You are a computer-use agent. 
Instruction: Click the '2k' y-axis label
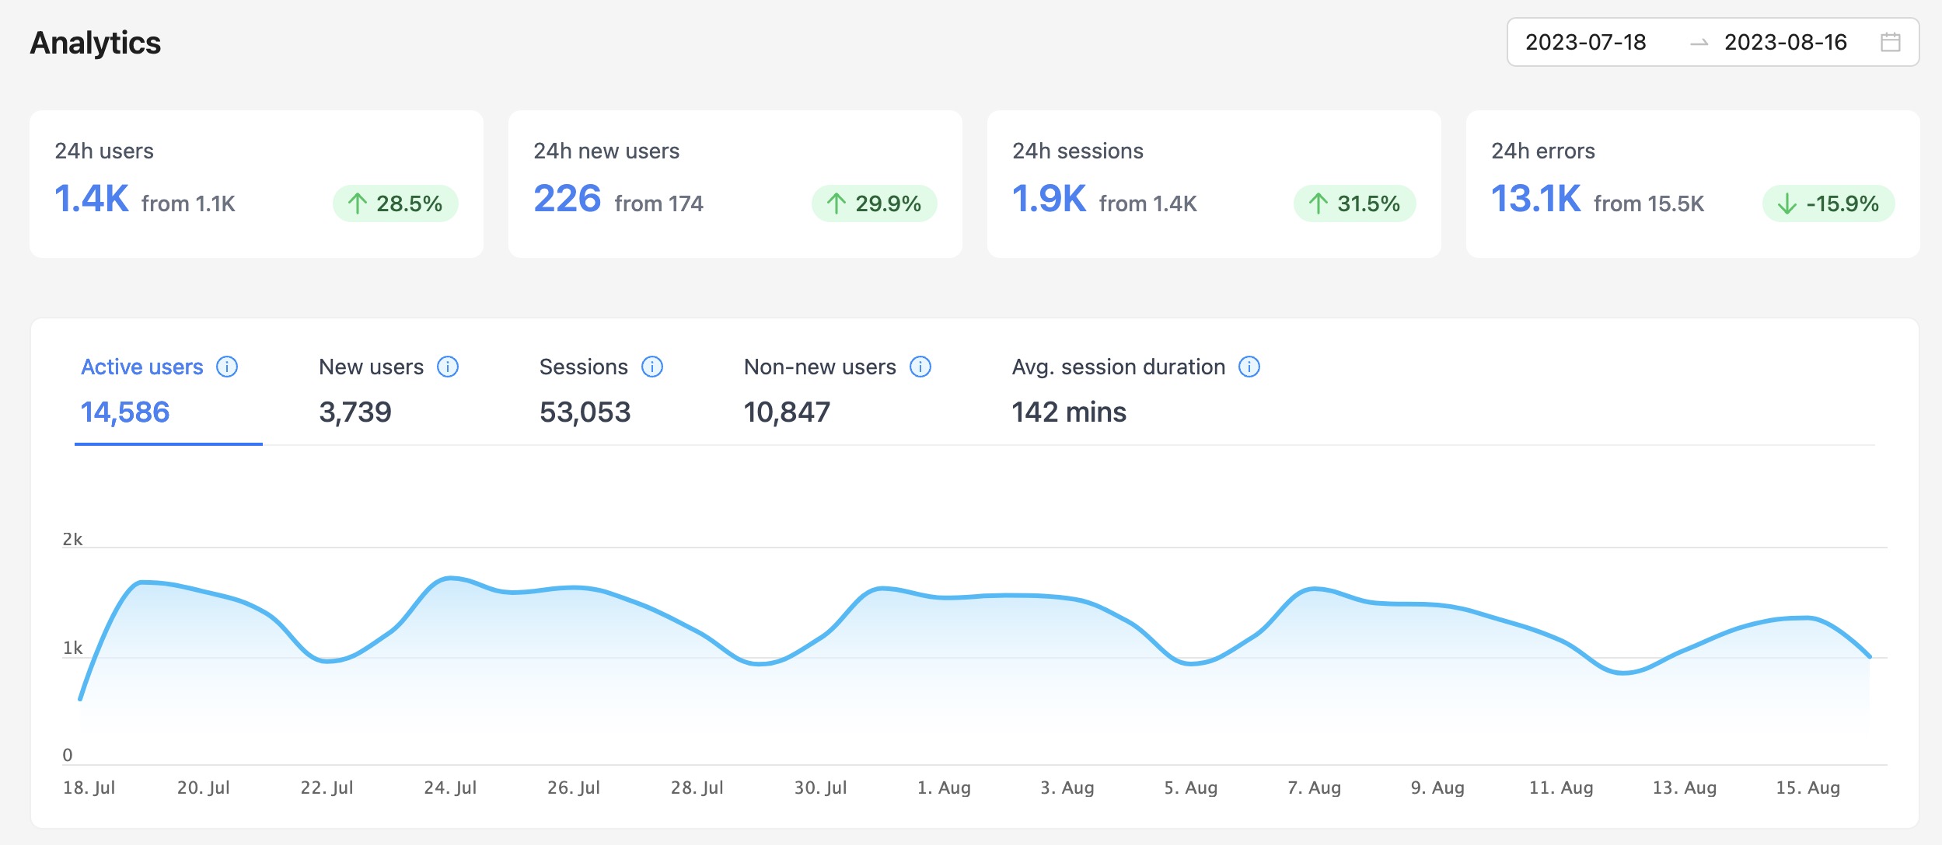[72, 539]
